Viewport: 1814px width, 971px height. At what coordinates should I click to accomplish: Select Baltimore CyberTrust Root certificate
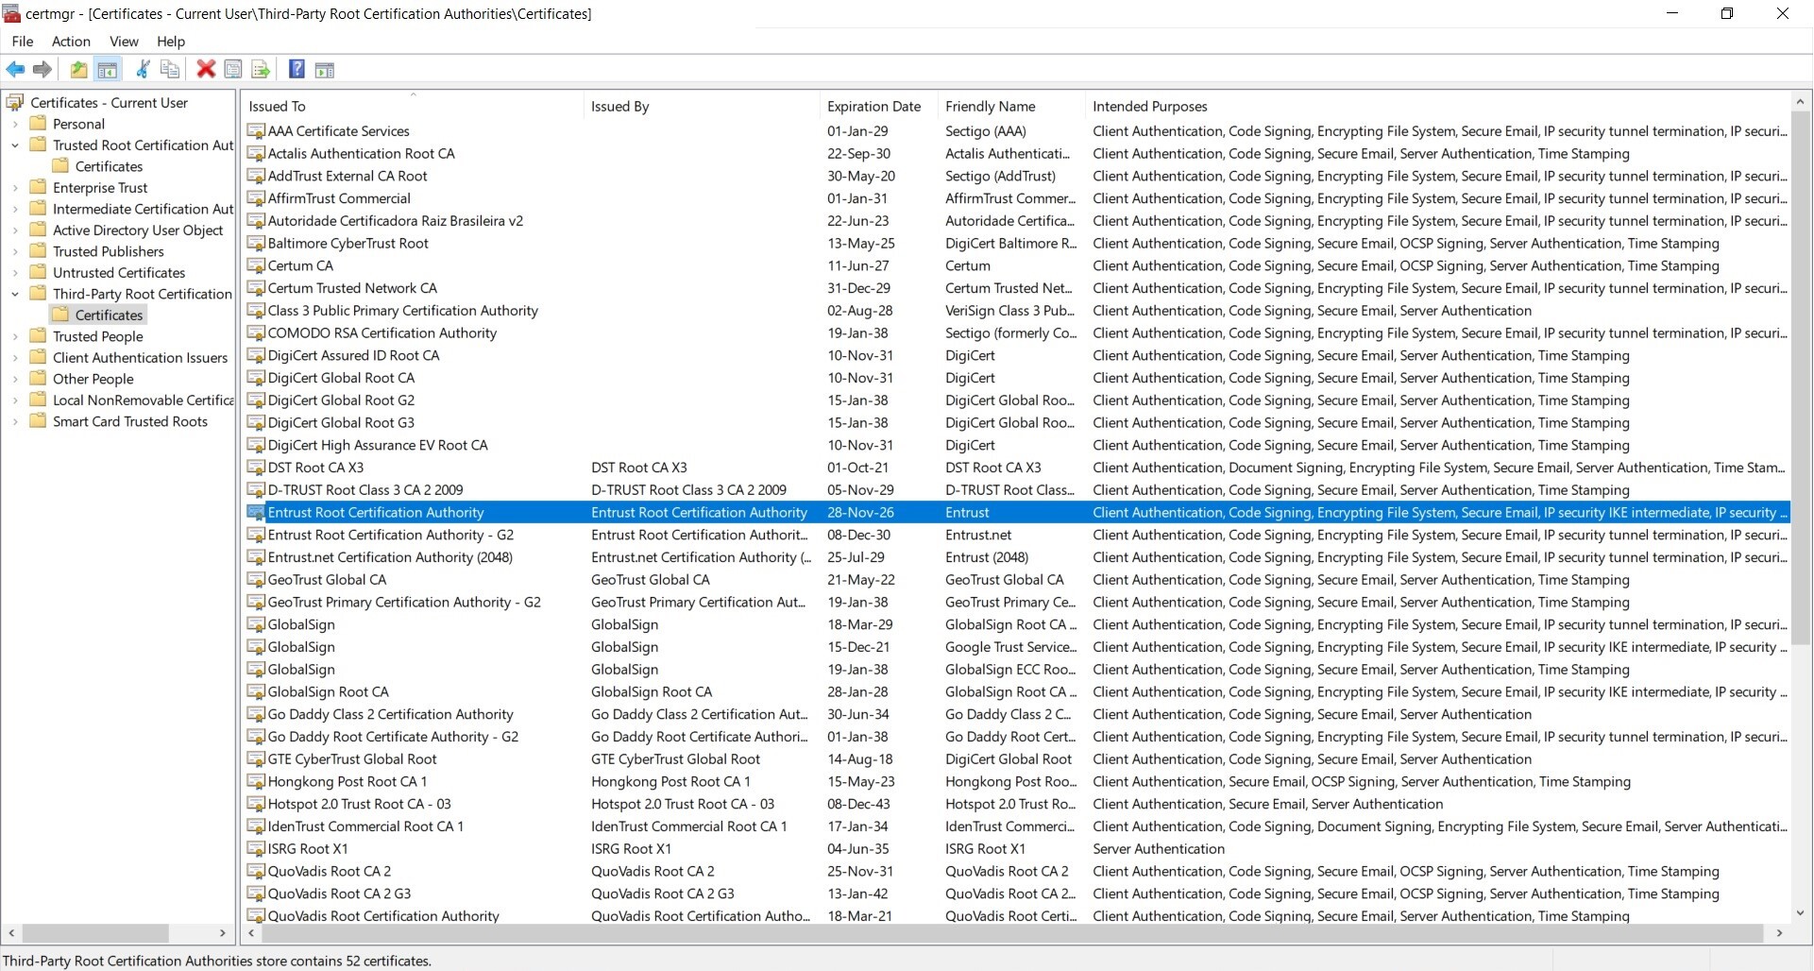(348, 244)
